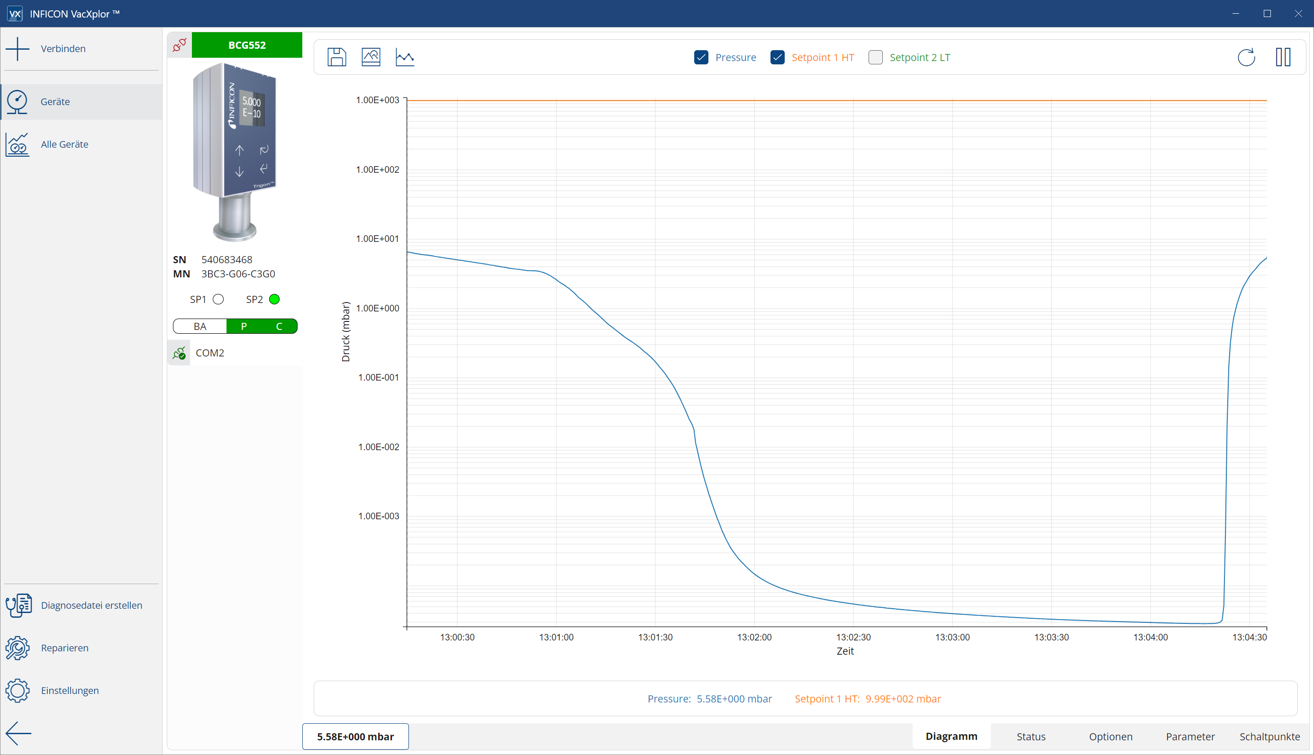The height and width of the screenshot is (755, 1314).
Task: Disable the Setpoint 1 HT checkbox
Action: point(777,57)
